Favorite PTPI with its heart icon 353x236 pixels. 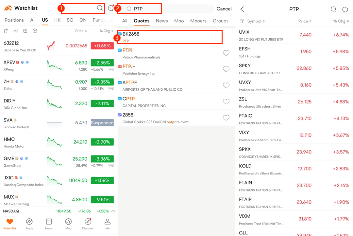click(226, 53)
